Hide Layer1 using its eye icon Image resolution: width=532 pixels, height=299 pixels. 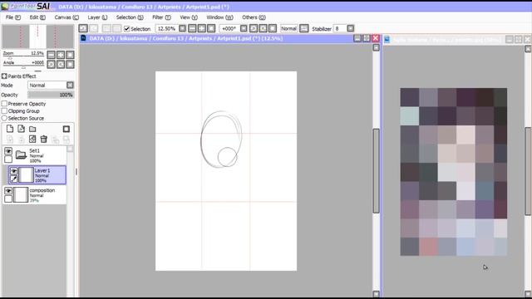pyautogui.click(x=13, y=171)
